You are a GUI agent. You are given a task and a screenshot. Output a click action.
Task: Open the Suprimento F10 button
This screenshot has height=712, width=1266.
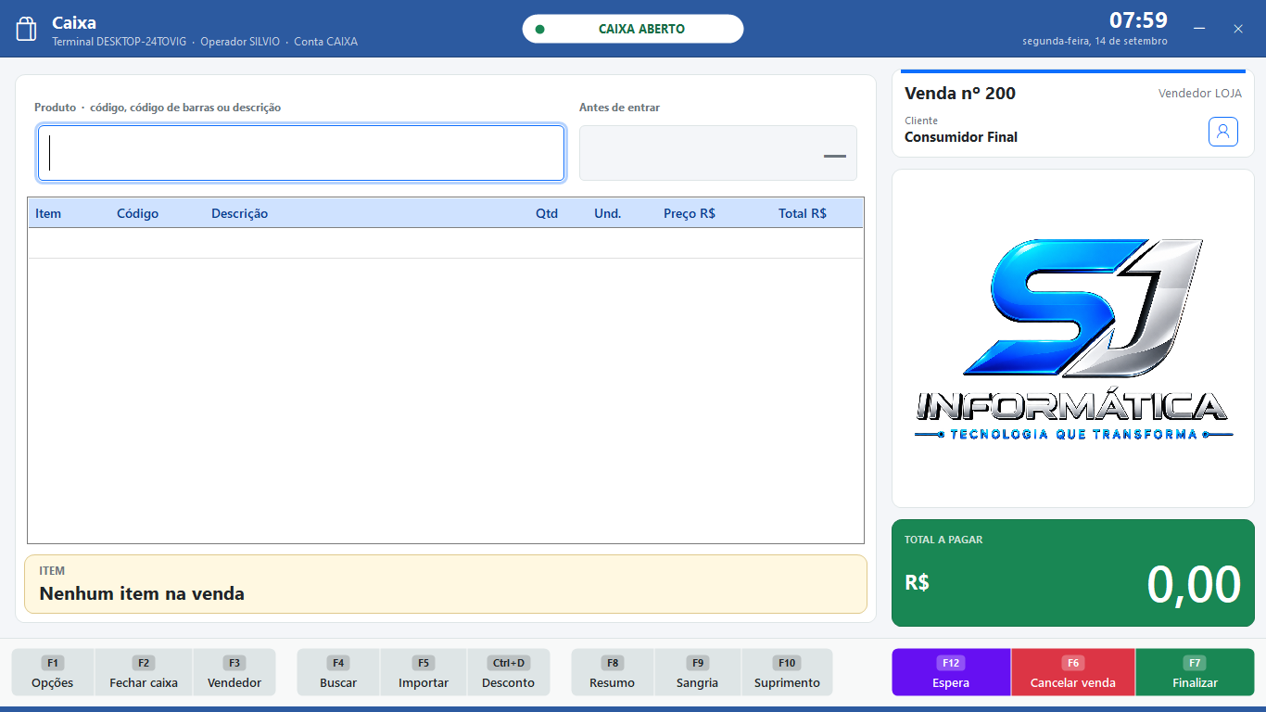tap(787, 672)
